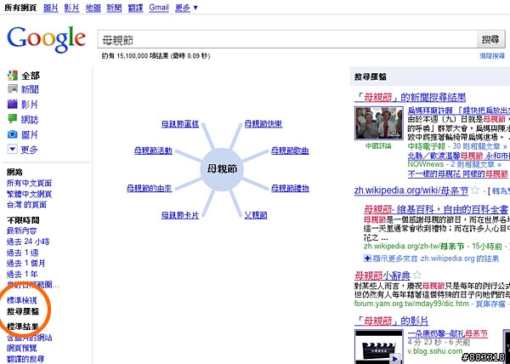Select the 母親節卡片 wonder wheel node
Viewport: 510px width, 364px height.
click(x=180, y=215)
